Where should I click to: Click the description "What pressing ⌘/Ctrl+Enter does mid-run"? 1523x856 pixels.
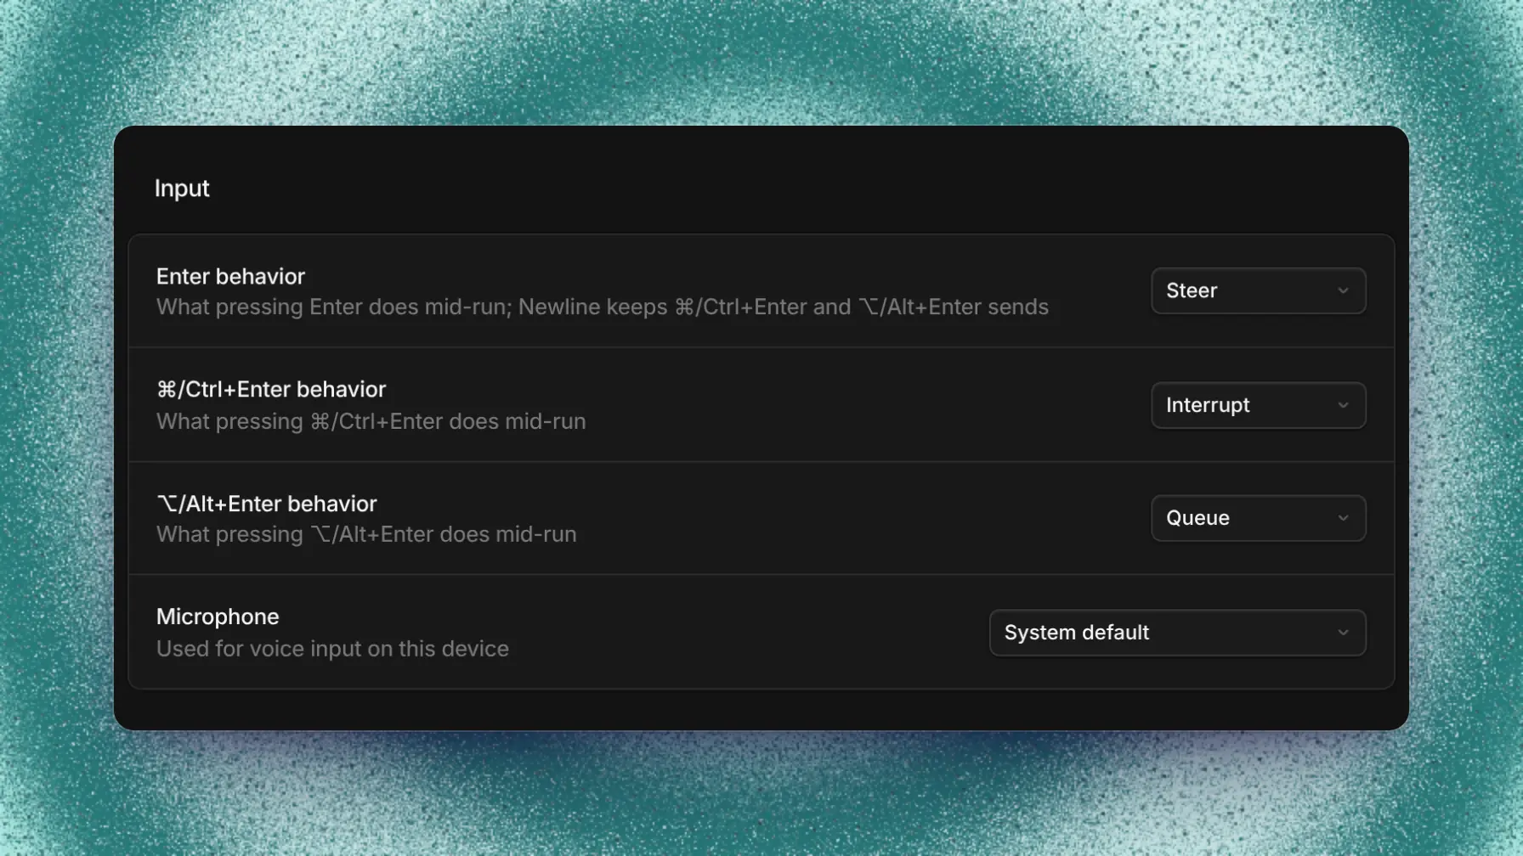click(371, 421)
